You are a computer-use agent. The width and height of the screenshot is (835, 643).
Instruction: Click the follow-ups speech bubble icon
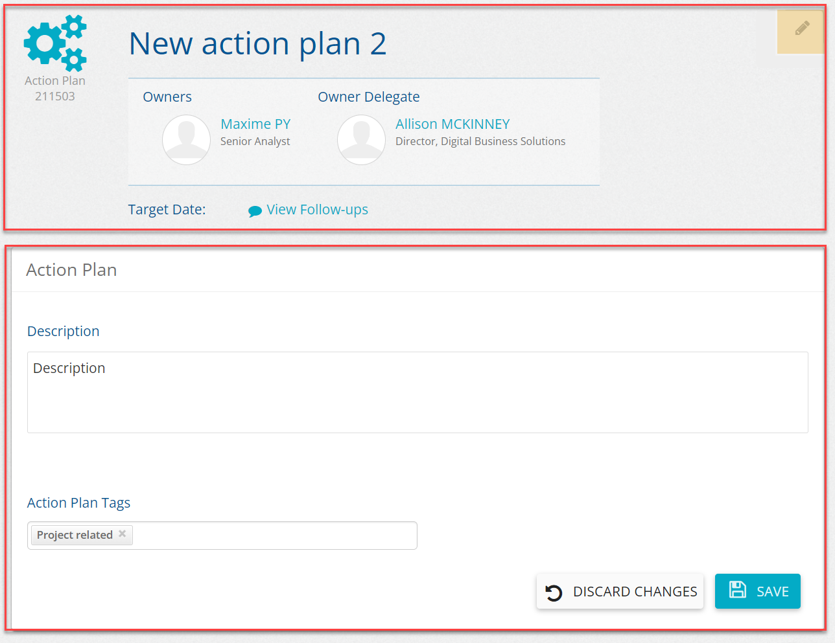tap(255, 211)
